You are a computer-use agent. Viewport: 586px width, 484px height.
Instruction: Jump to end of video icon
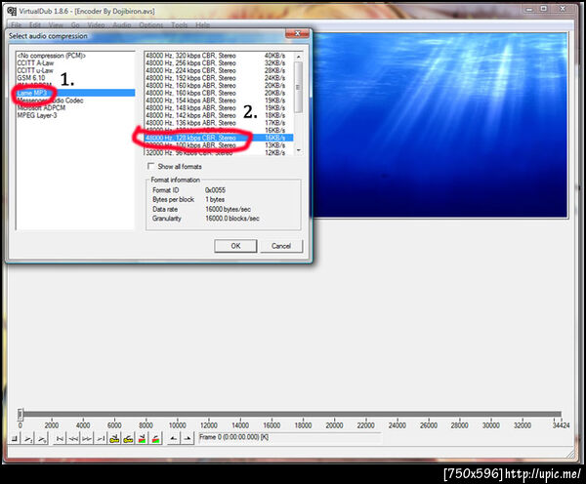[101, 438]
